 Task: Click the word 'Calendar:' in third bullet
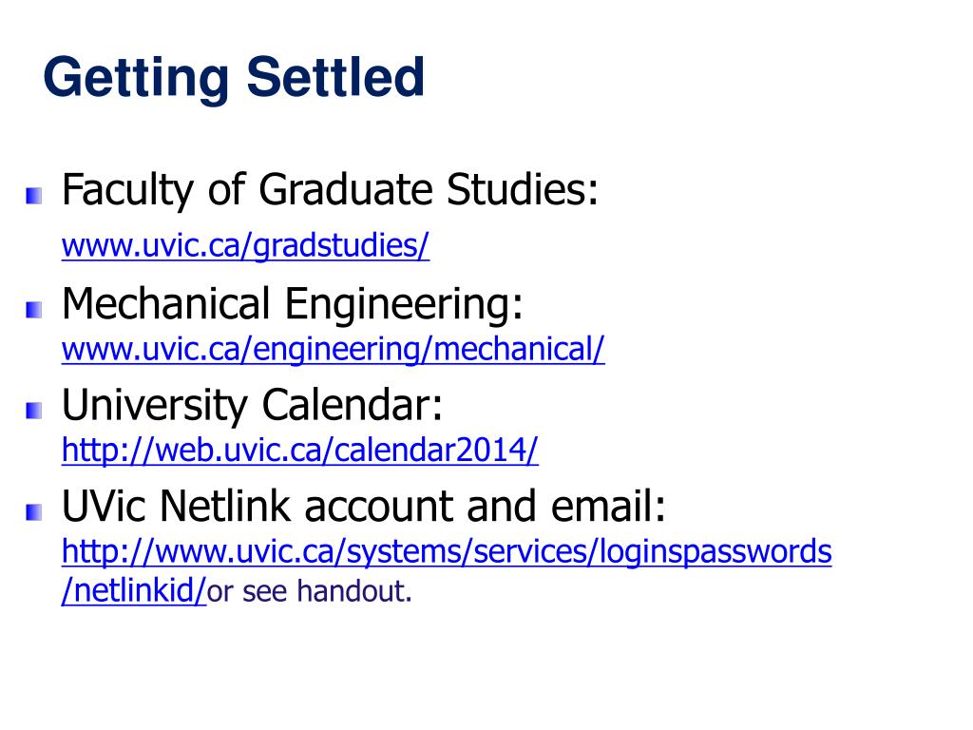click(352, 405)
